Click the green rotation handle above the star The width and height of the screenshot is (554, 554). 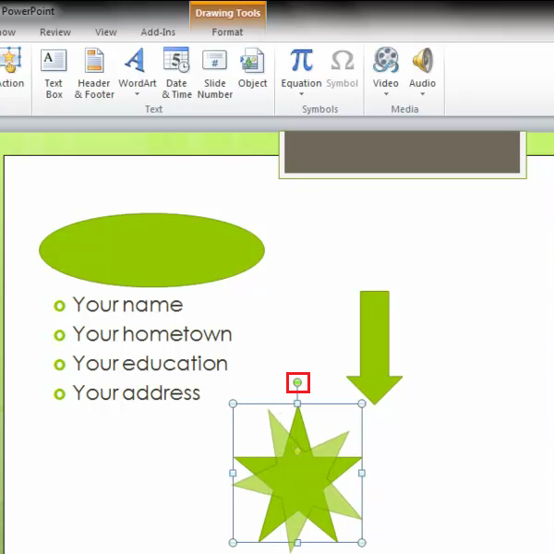coord(297,382)
